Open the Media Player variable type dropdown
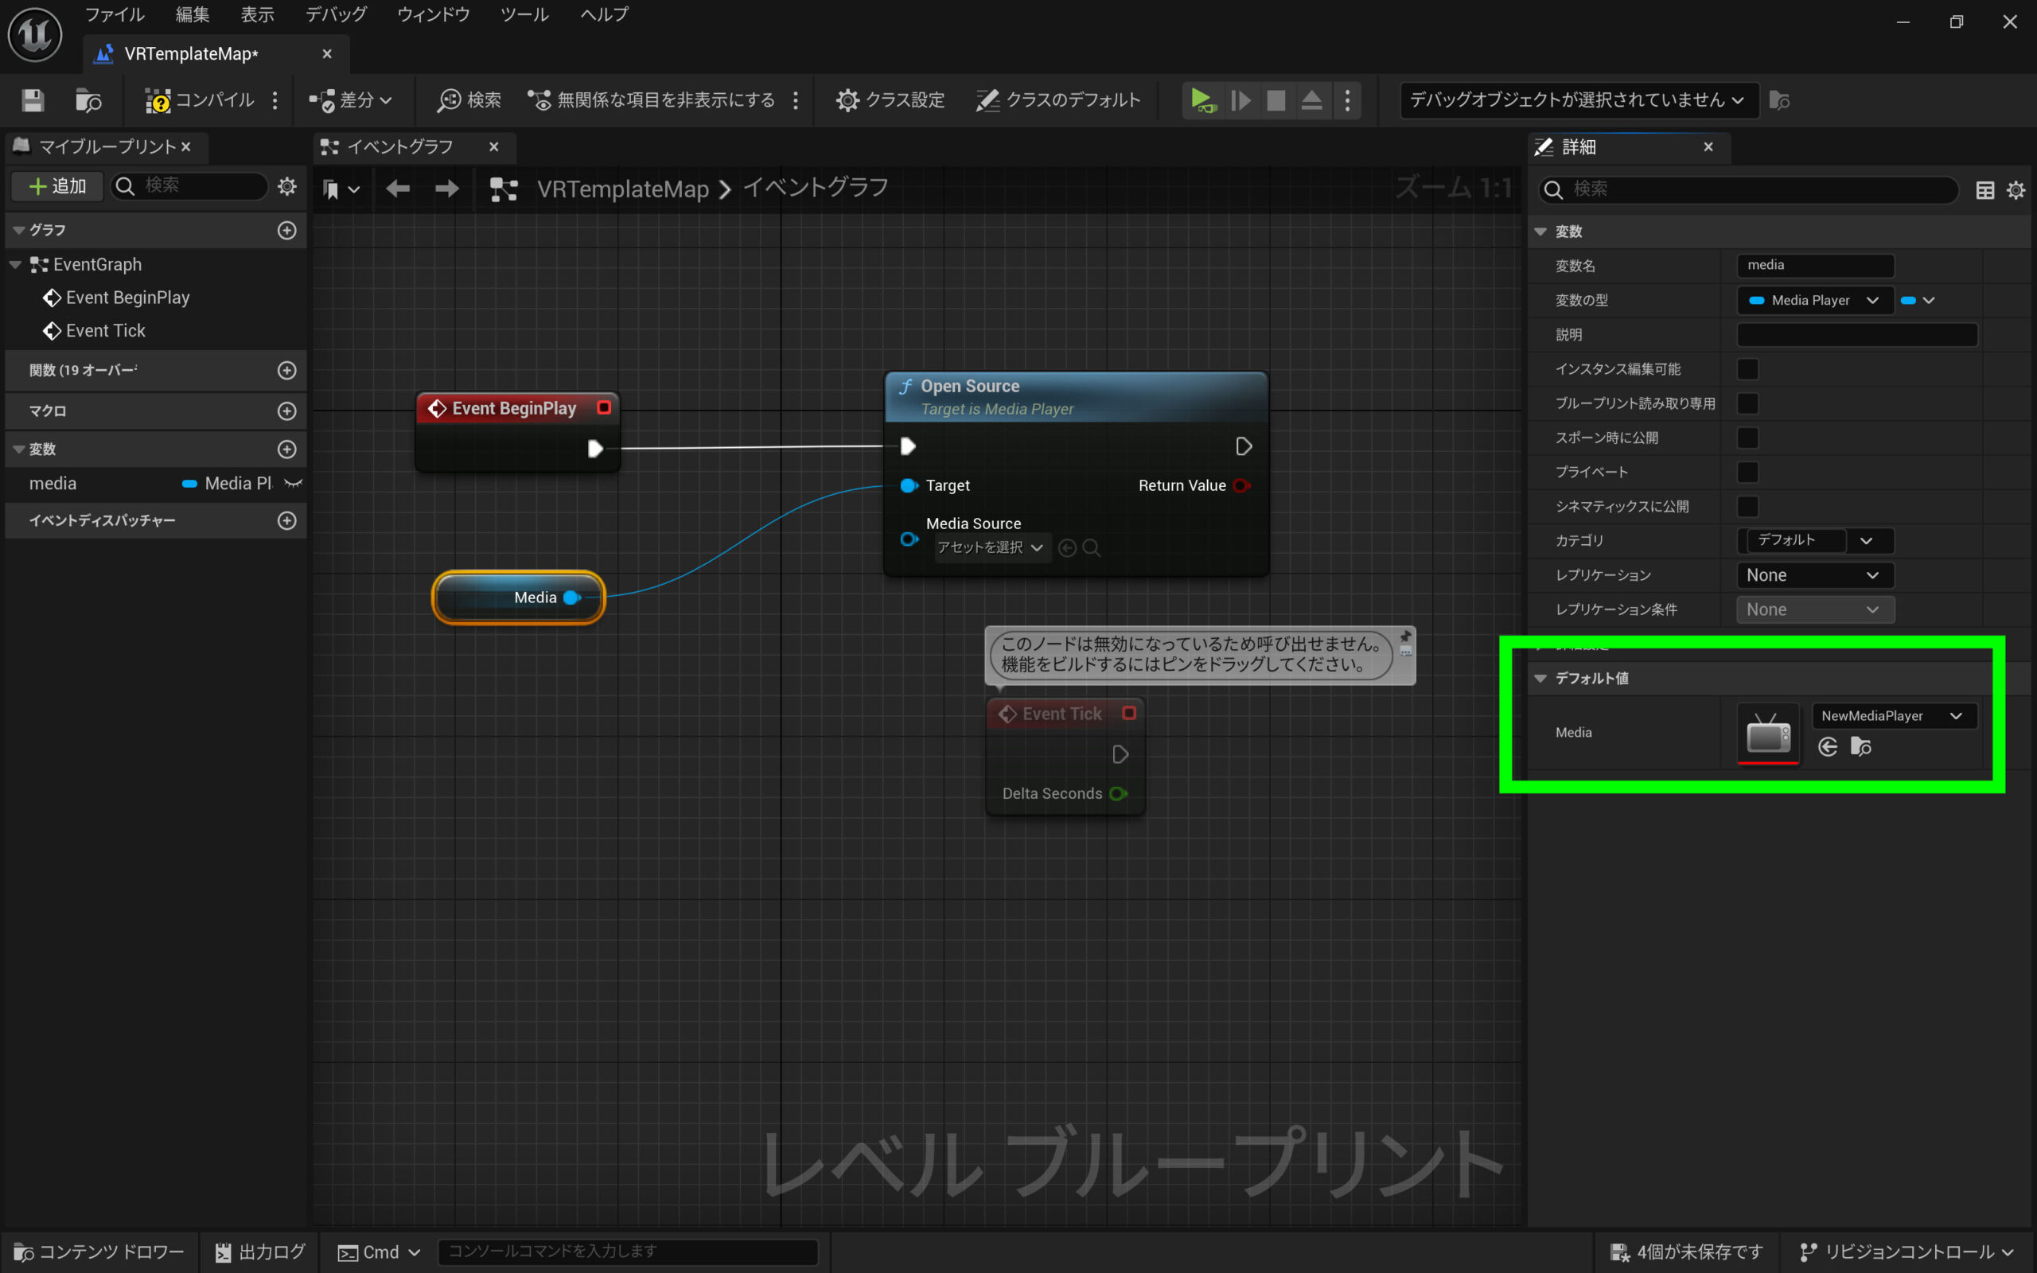The width and height of the screenshot is (2037, 1273). tap(1814, 301)
